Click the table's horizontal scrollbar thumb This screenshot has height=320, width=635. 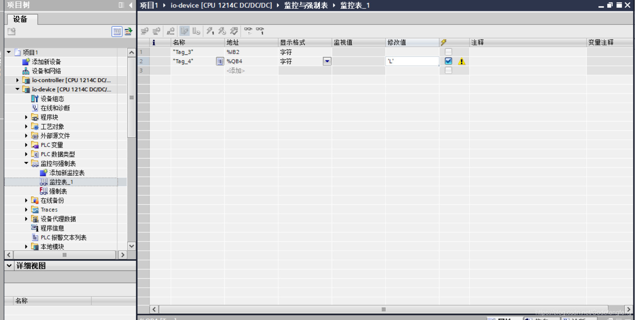pyautogui.click(x=384, y=309)
